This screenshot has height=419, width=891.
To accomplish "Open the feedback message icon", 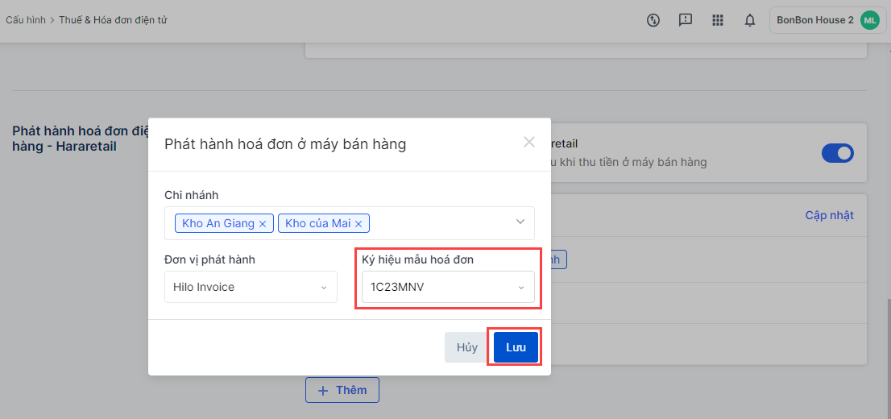I will 686,20.
